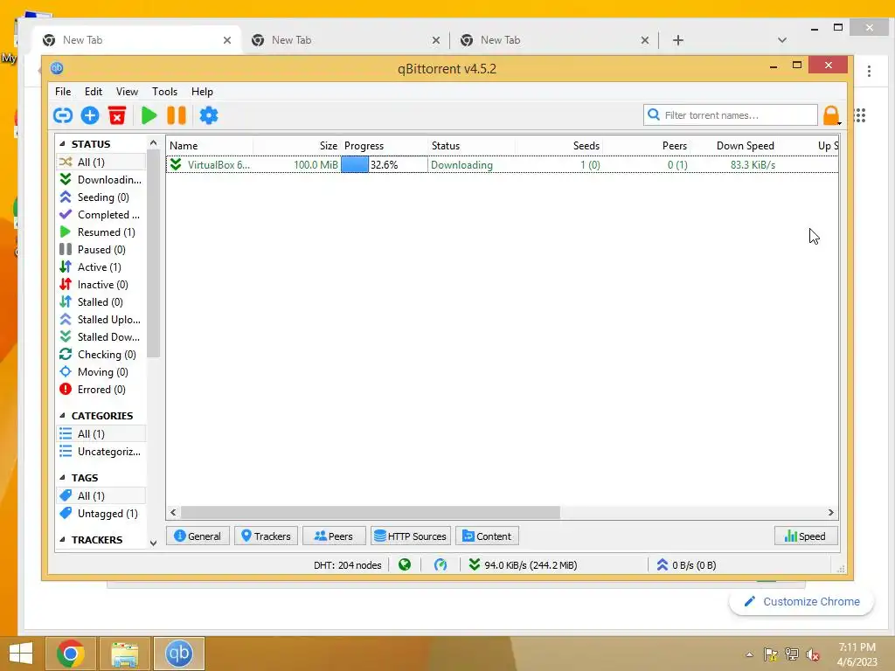Open File Explorer from the taskbar
Screen dimensions: 895x671
[x=124, y=654]
